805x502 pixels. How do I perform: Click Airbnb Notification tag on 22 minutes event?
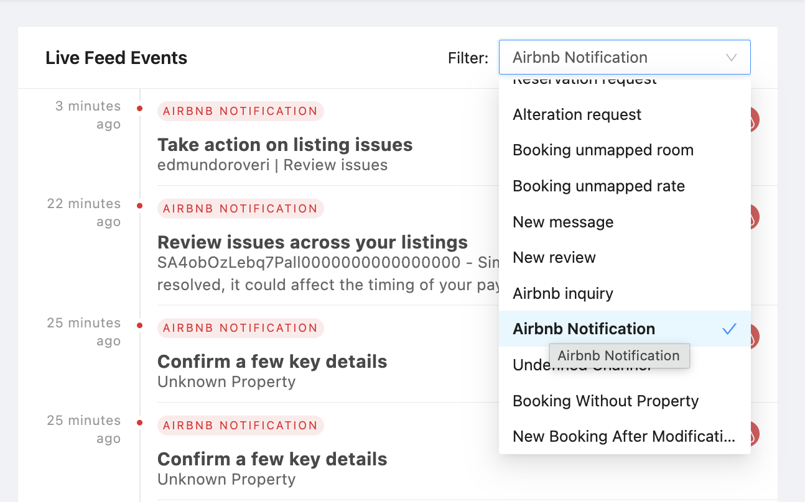click(240, 209)
